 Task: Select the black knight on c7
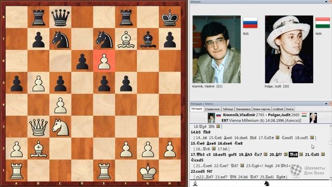click(x=60, y=39)
